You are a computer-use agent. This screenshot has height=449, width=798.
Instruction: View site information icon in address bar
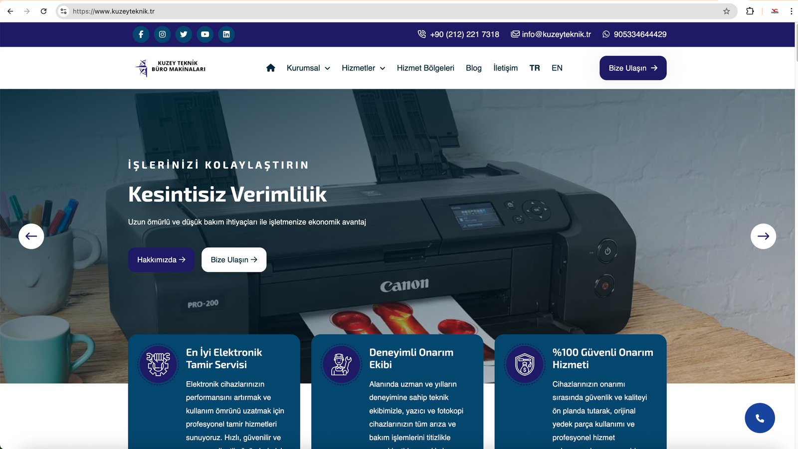tap(63, 11)
